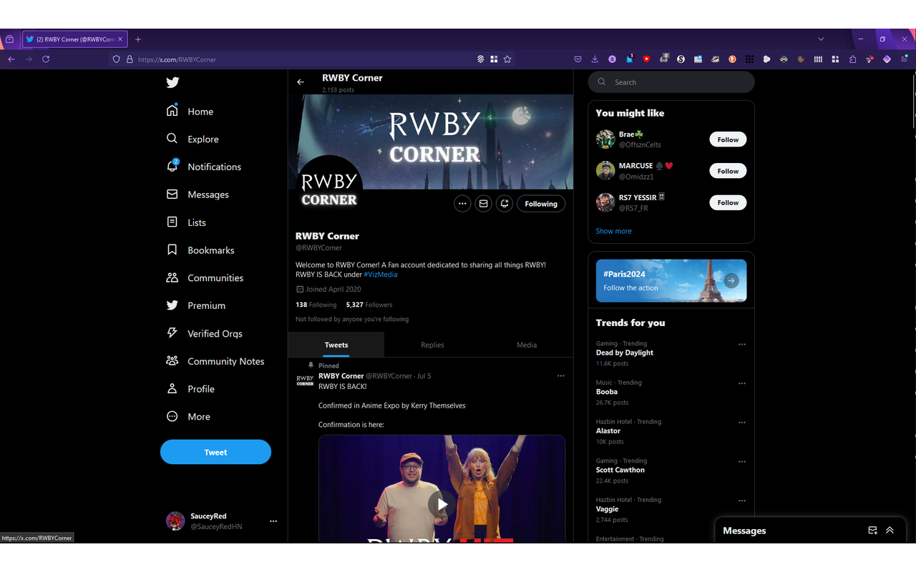Open Premium from the sidebar
The width and height of the screenshot is (916, 572).
click(195, 305)
